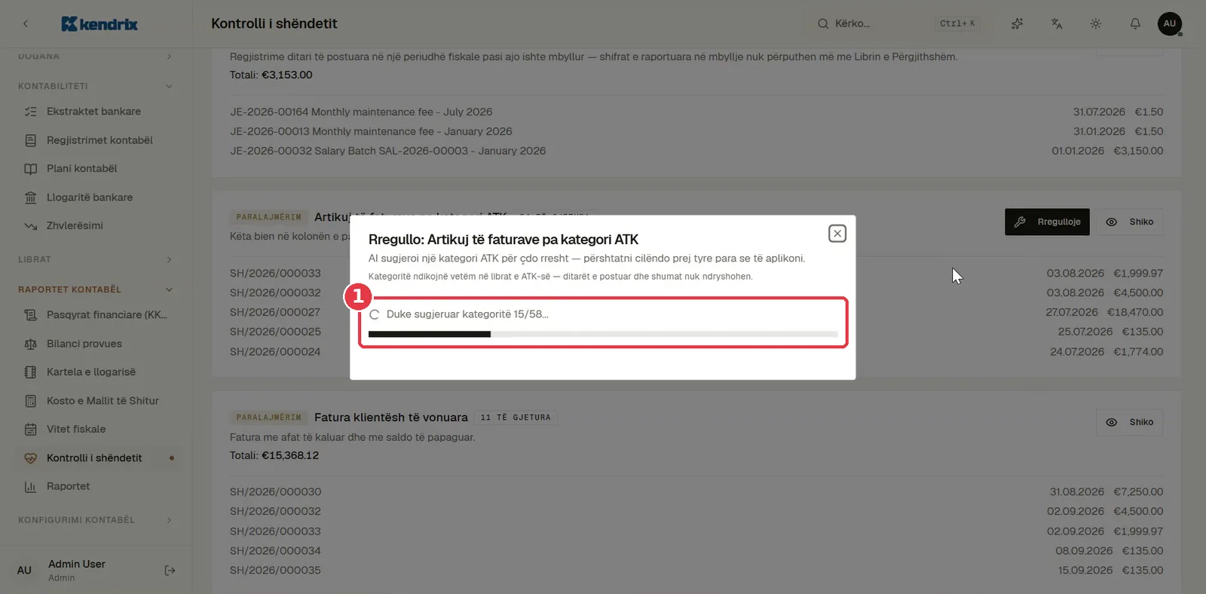Click Admin User profile name
This screenshot has height=594, width=1206.
click(x=77, y=564)
